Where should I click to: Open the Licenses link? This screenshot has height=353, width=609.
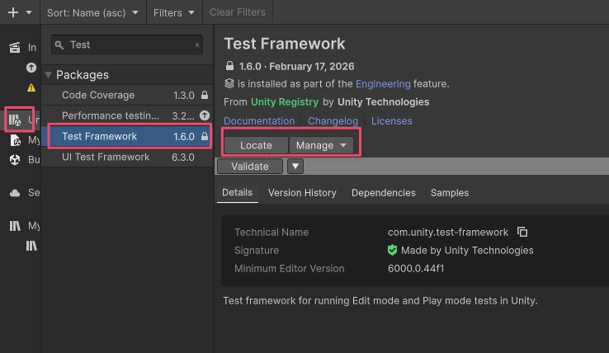pyautogui.click(x=391, y=120)
